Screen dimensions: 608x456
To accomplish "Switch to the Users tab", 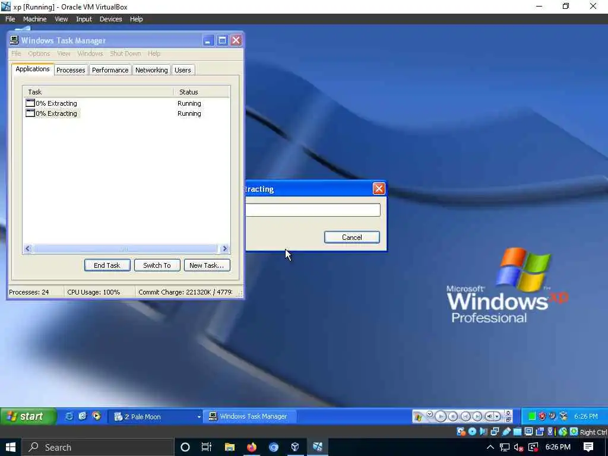I will coord(183,70).
